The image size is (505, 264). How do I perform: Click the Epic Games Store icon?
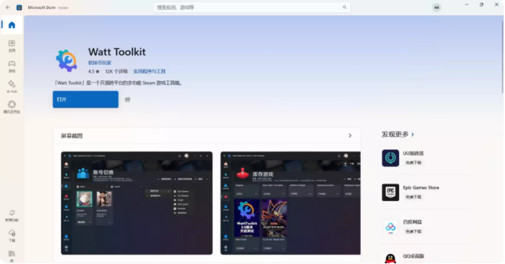(x=390, y=192)
